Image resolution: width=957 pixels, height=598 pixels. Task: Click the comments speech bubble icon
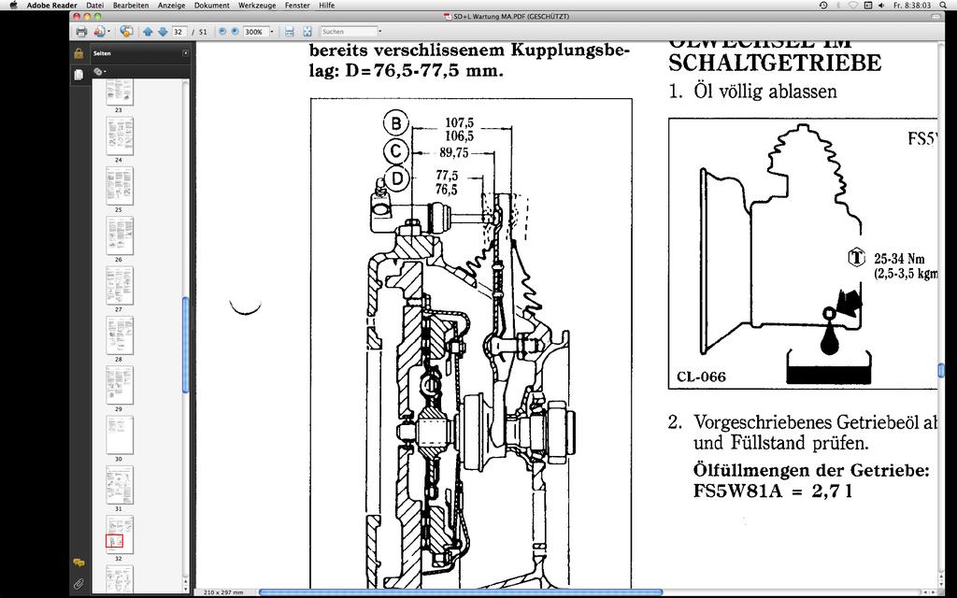pos(79,562)
